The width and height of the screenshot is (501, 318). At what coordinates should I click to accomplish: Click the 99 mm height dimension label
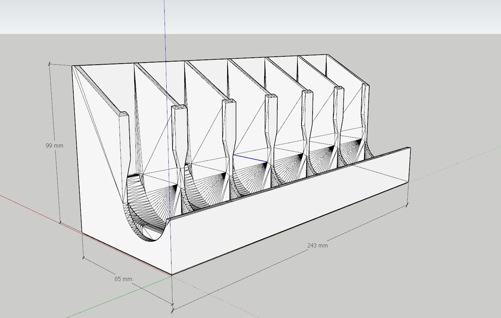point(54,146)
